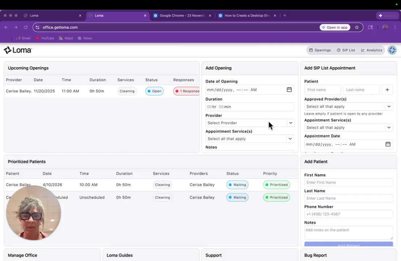
Task: Click SIP patient Last name field
Action: click(x=361, y=90)
